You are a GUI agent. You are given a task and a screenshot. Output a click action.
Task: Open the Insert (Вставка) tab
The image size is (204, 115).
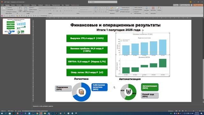[13, 5]
